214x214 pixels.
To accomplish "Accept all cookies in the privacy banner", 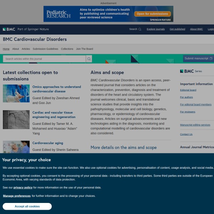I will (x=27, y=207).
